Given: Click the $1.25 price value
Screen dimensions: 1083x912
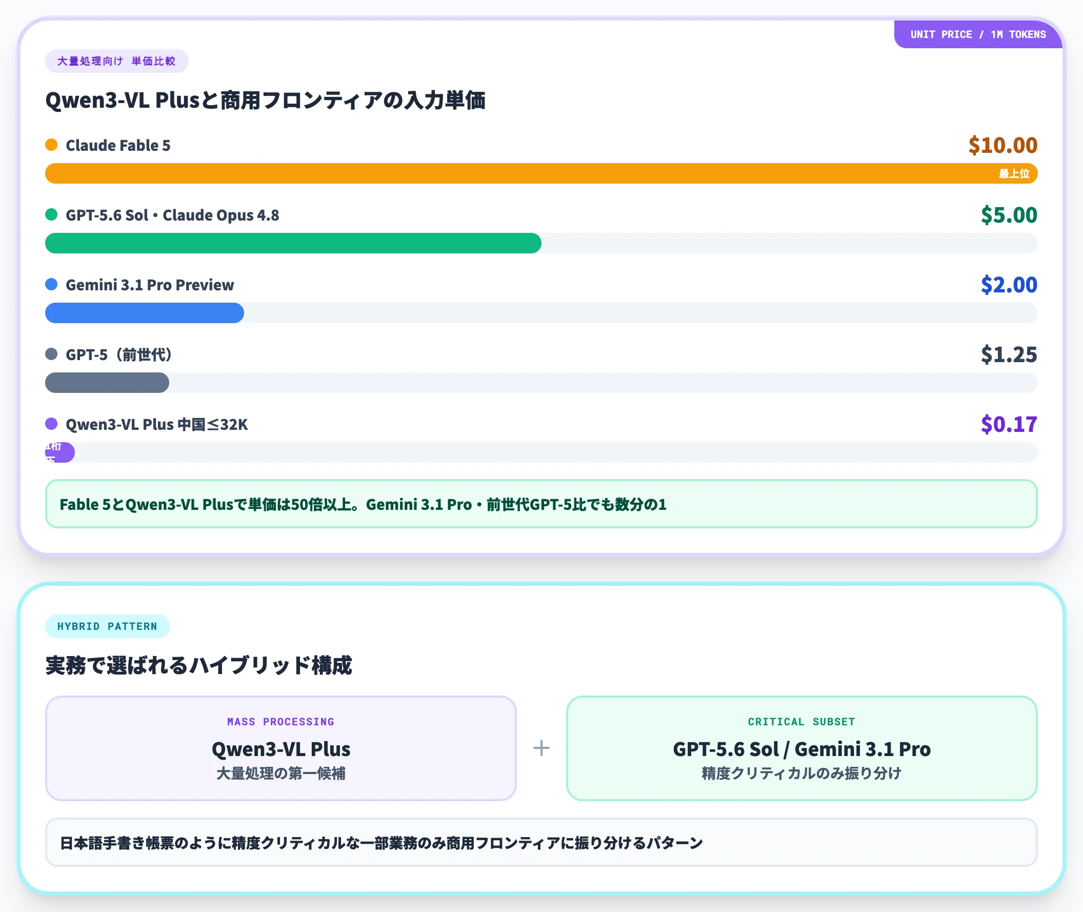Looking at the screenshot, I should (1009, 354).
